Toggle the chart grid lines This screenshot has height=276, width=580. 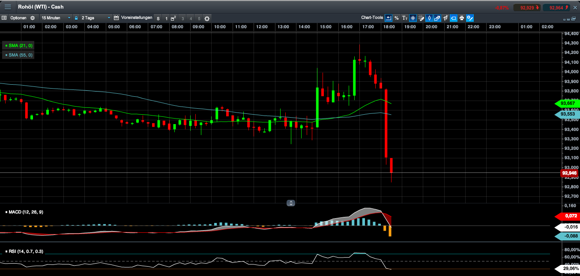413,18
